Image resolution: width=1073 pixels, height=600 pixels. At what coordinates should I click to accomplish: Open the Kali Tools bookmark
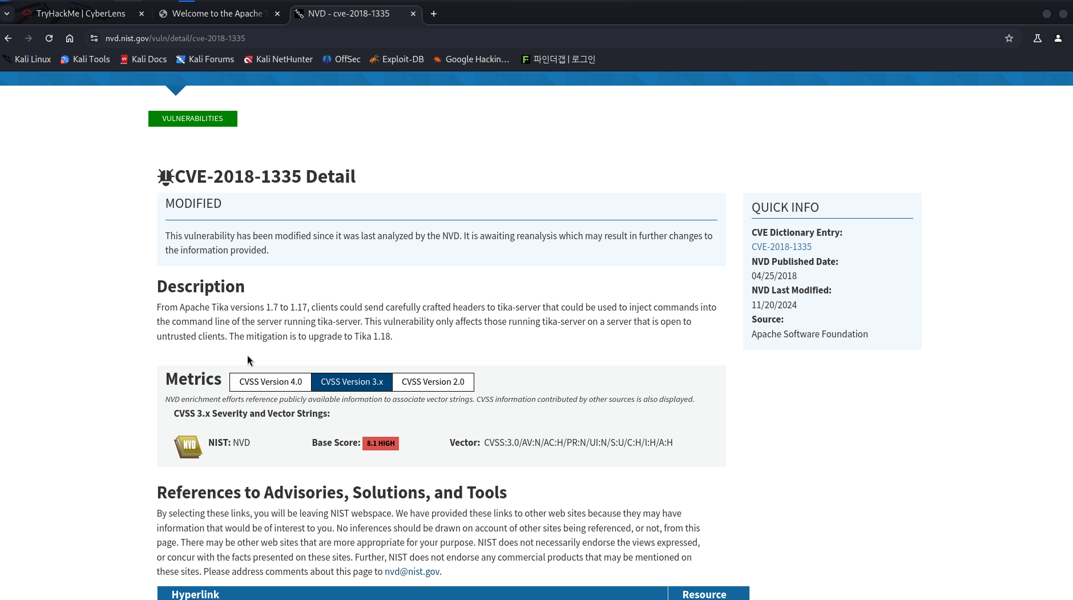coord(85,59)
